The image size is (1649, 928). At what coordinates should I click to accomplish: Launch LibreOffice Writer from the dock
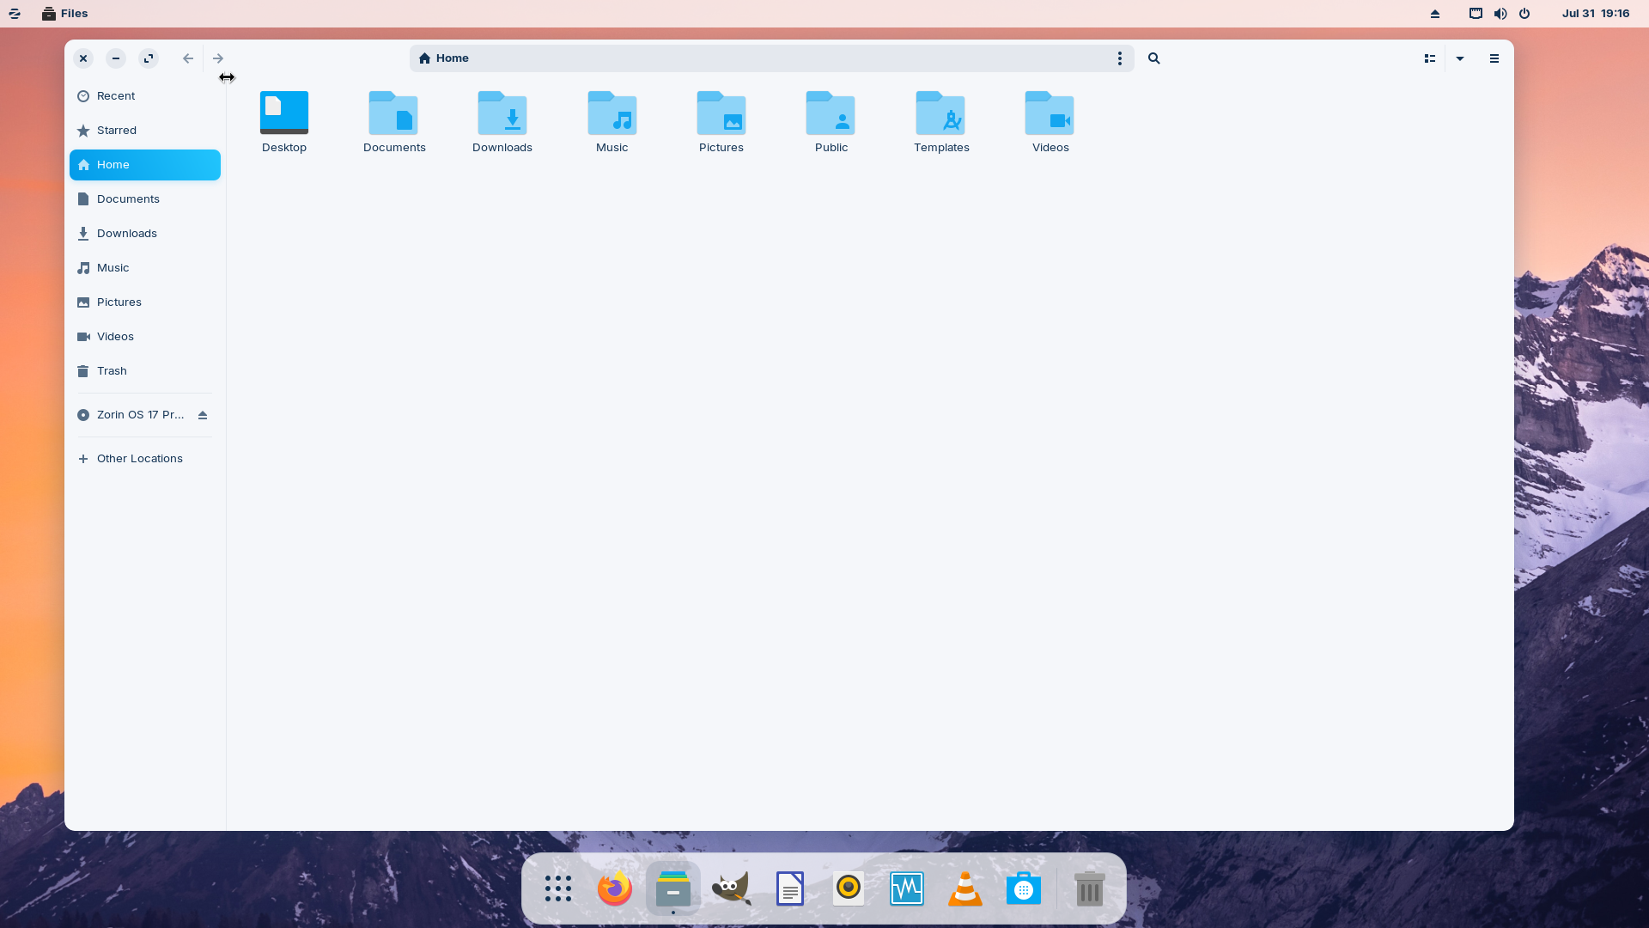(790, 888)
